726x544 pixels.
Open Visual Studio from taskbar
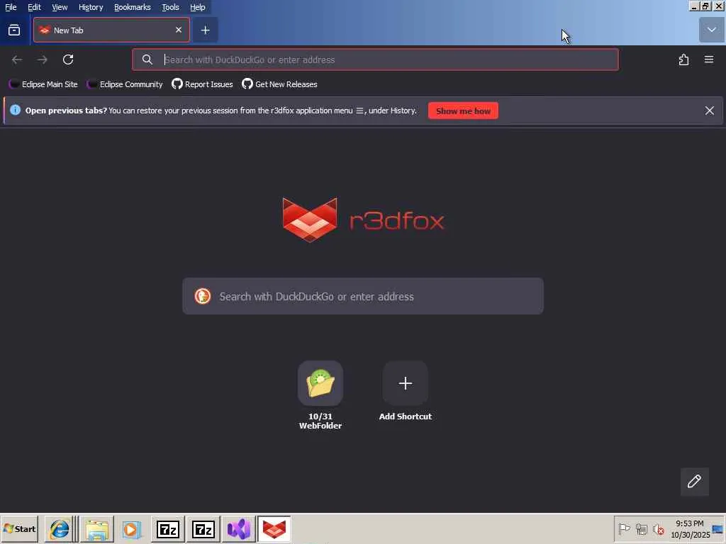coord(239,529)
